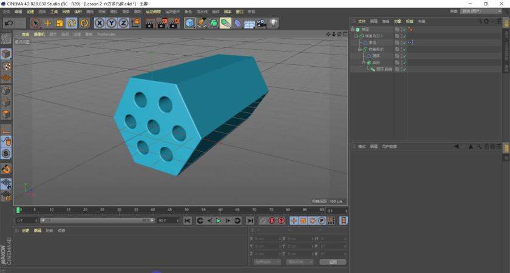Open the 文件 menu in main menu bar
Screen dimensions: 510x273
pyautogui.click(x=6, y=12)
